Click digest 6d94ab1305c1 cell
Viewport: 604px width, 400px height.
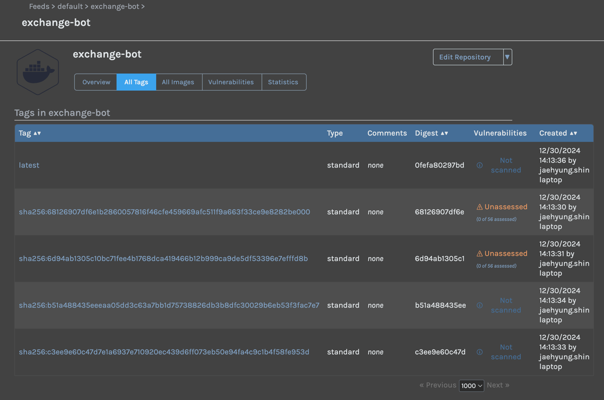pos(440,259)
